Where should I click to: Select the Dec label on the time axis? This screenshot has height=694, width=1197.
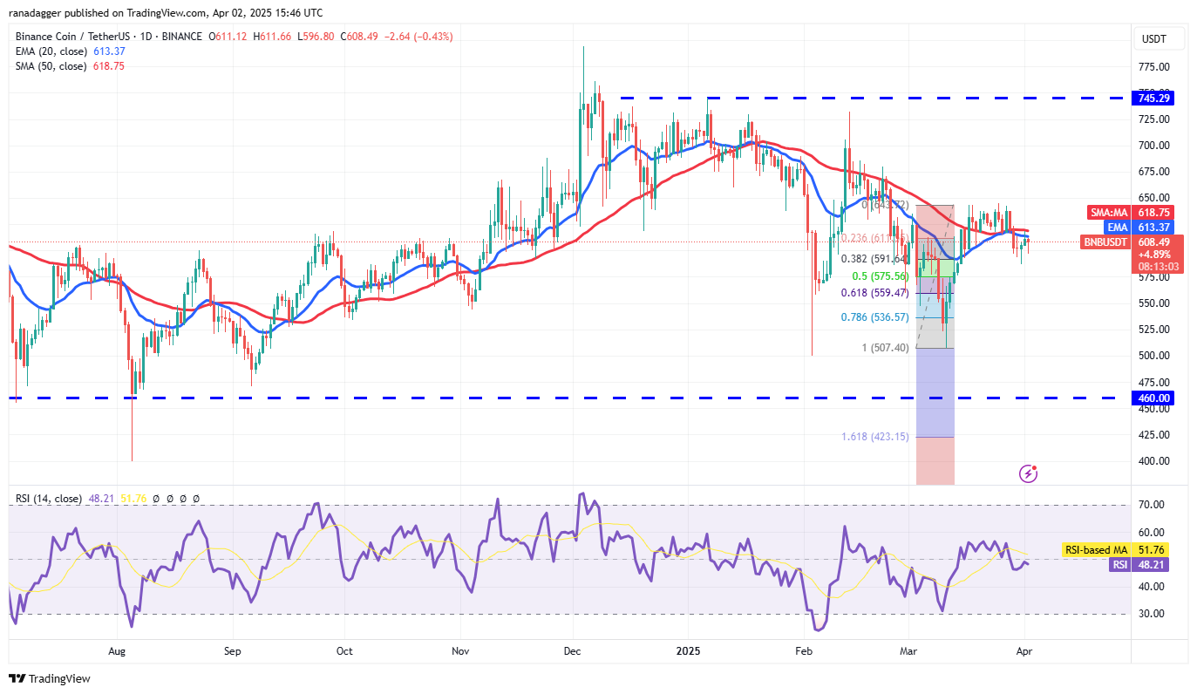click(572, 651)
